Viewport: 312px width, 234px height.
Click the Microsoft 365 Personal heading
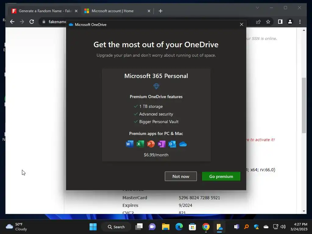tap(156, 76)
